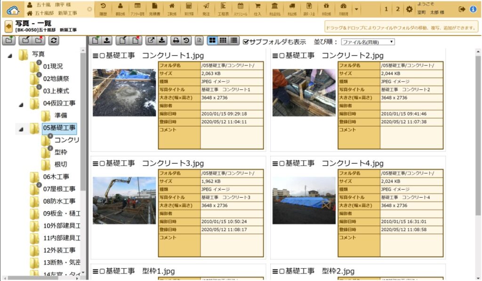Open 履歴 history in top toolbar
This screenshot has height=281, width=482.
click(103, 9)
